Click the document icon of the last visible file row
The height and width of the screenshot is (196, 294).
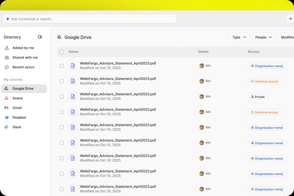tap(73, 189)
